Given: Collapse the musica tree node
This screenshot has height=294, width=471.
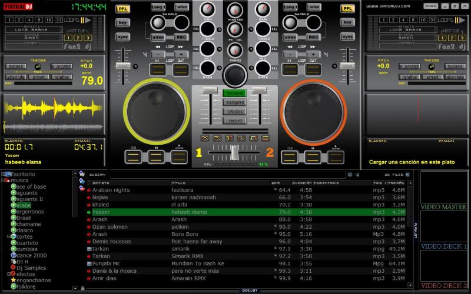Looking at the screenshot, I should pos(2,181).
